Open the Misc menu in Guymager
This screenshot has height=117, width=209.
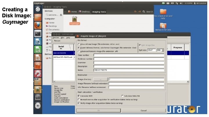pos(62,38)
